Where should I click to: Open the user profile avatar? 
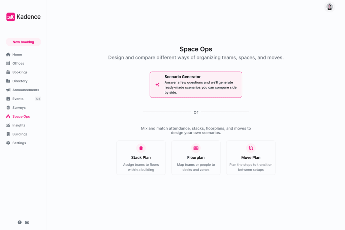pos(330,7)
